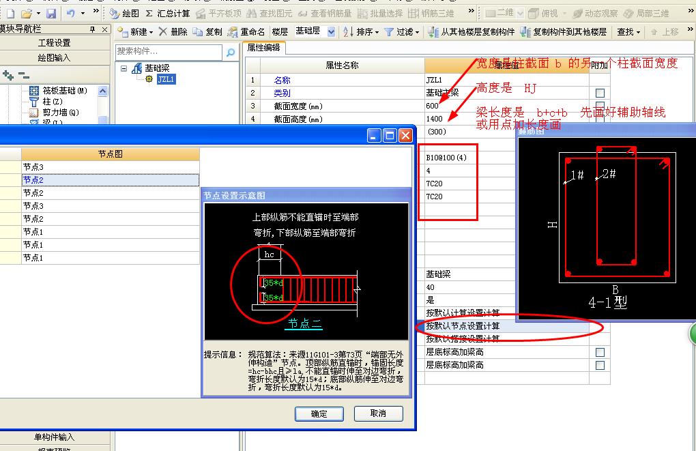Click the 4-1型 stirrup type label
This screenshot has height=451, width=696.
[x=607, y=303]
